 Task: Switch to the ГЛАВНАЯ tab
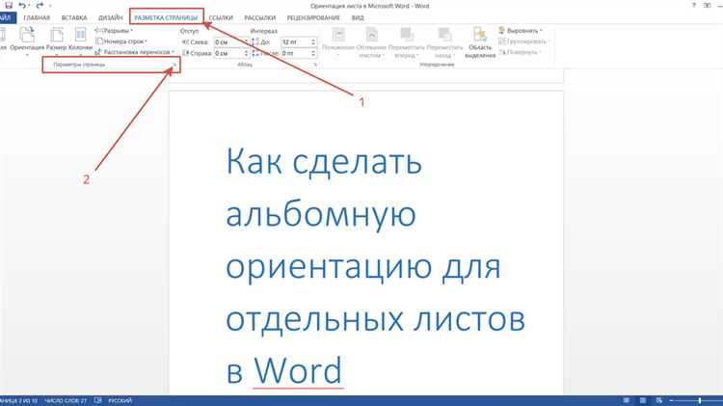click(x=37, y=17)
